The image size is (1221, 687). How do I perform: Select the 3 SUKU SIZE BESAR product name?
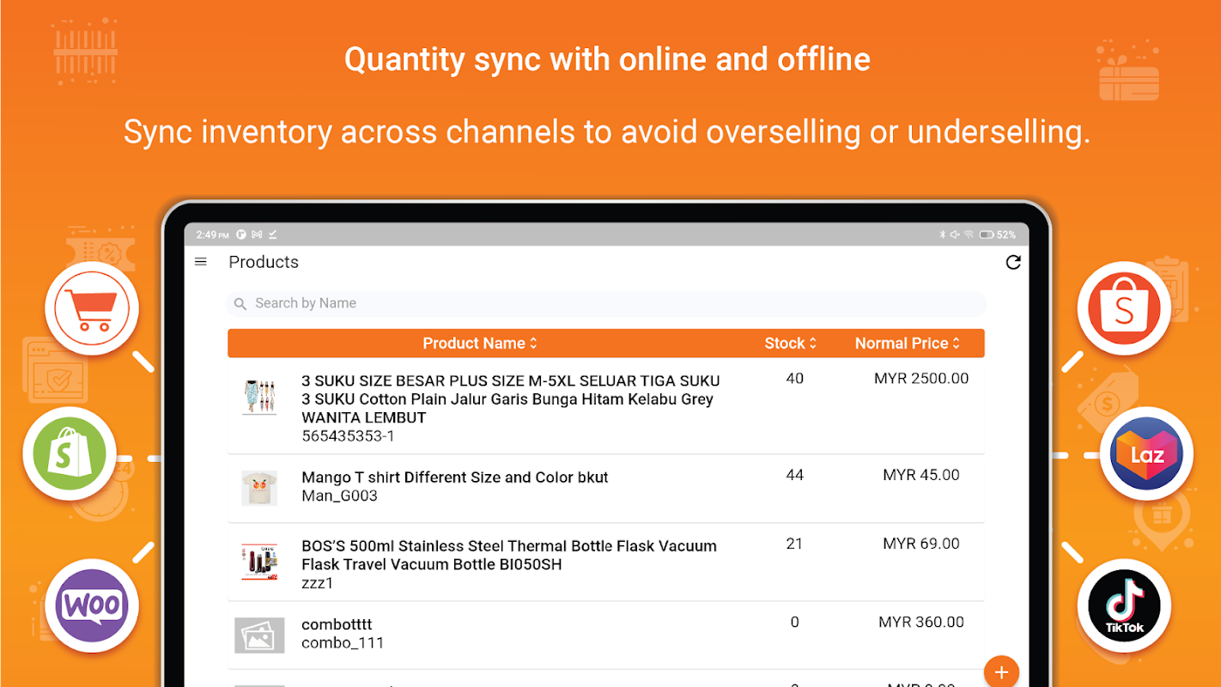click(x=511, y=399)
